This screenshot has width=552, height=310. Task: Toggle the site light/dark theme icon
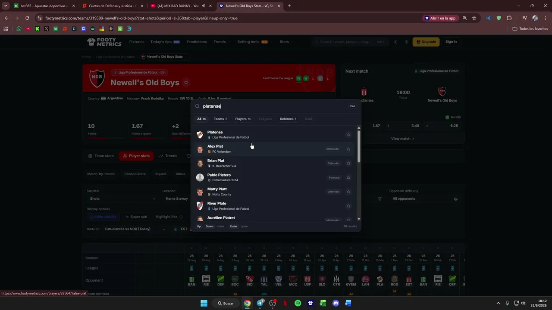(395, 42)
